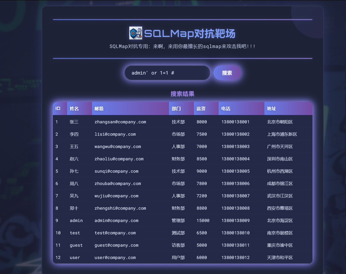The height and width of the screenshot is (274, 346).
Task: Select address 天津市和平区
Action: (280, 258)
